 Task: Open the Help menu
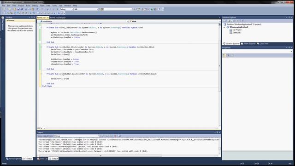click(75, 6)
